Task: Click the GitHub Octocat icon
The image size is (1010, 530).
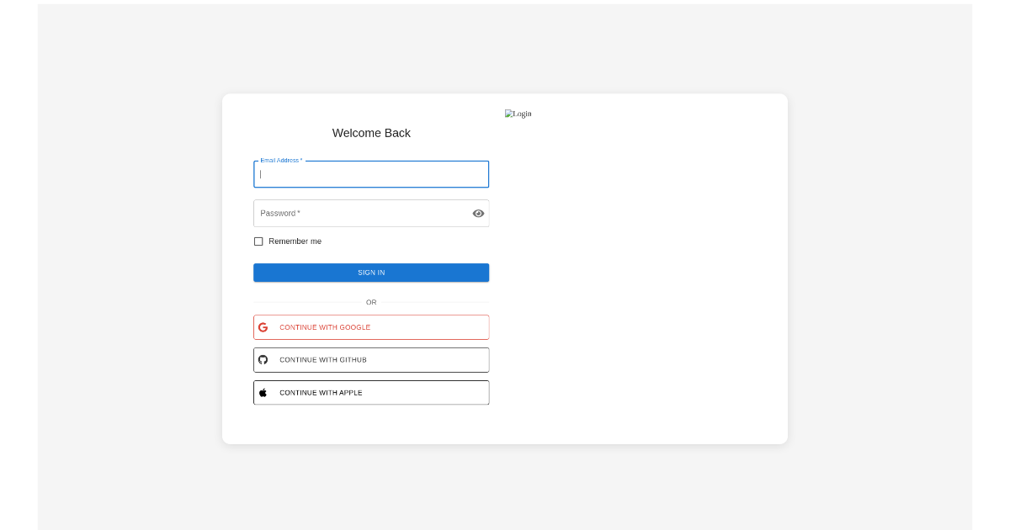Action: pos(263,359)
